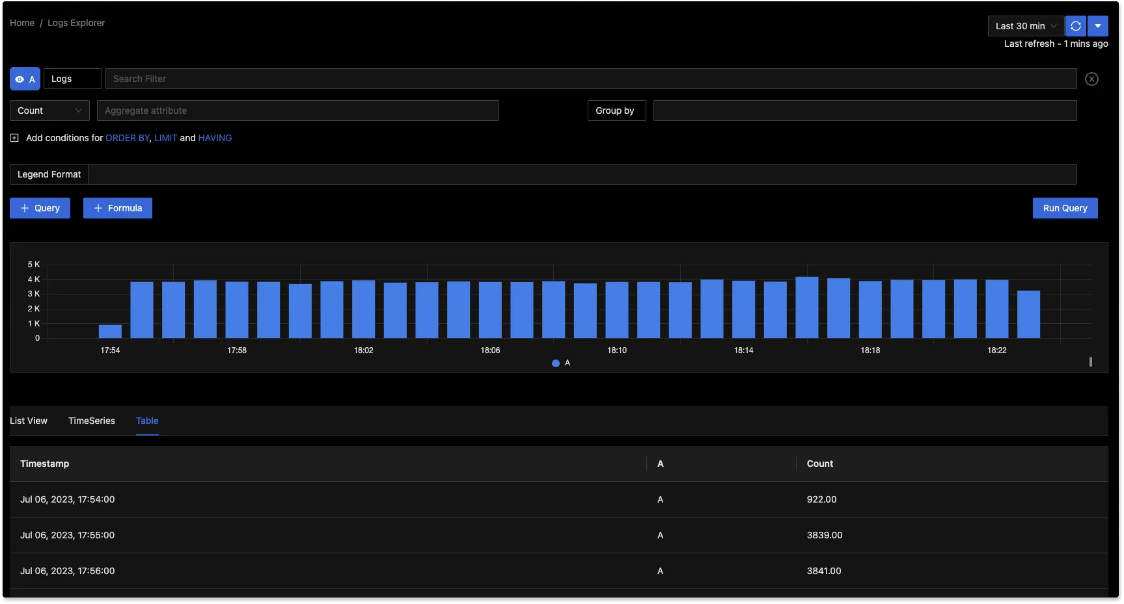Viewport: 1124px width, 604px height.
Task: Click into the Search Filter field
Action: 591,79
